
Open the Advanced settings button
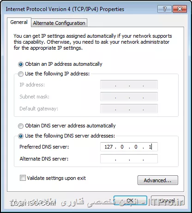(158, 180)
